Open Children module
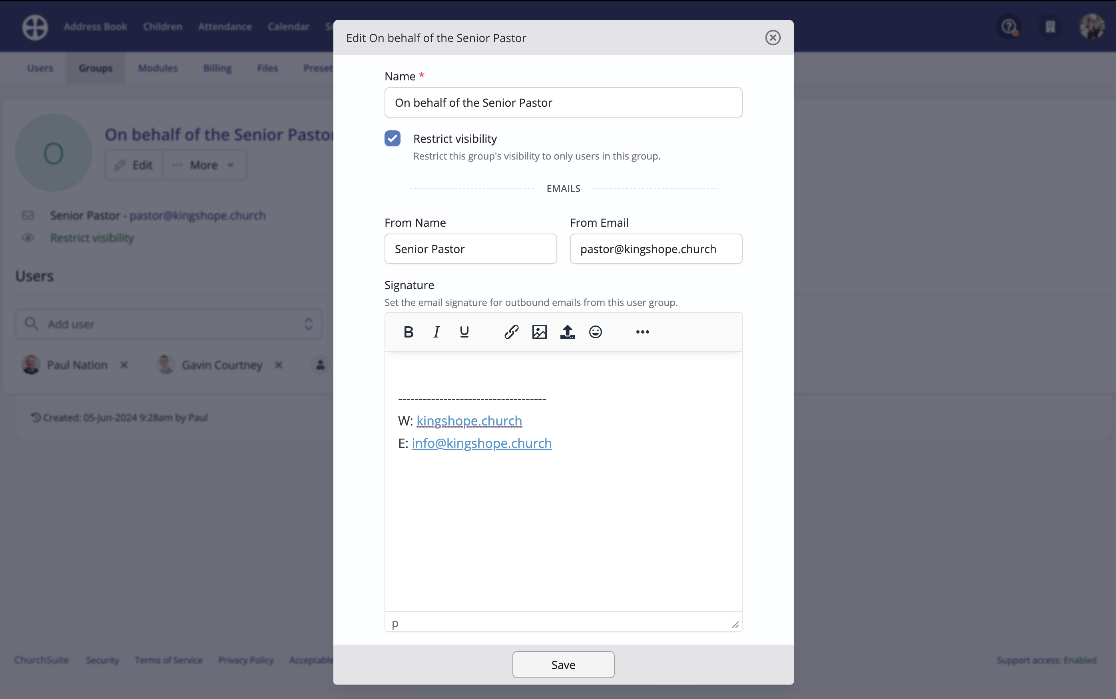 pyautogui.click(x=163, y=27)
